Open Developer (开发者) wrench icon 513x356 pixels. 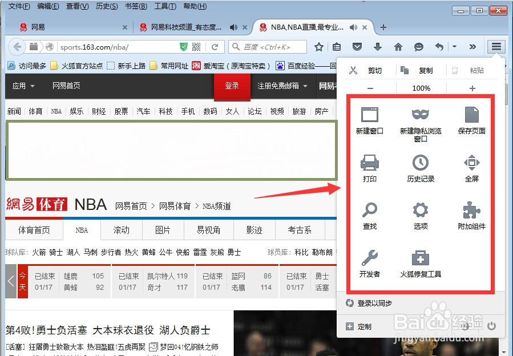(x=370, y=258)
